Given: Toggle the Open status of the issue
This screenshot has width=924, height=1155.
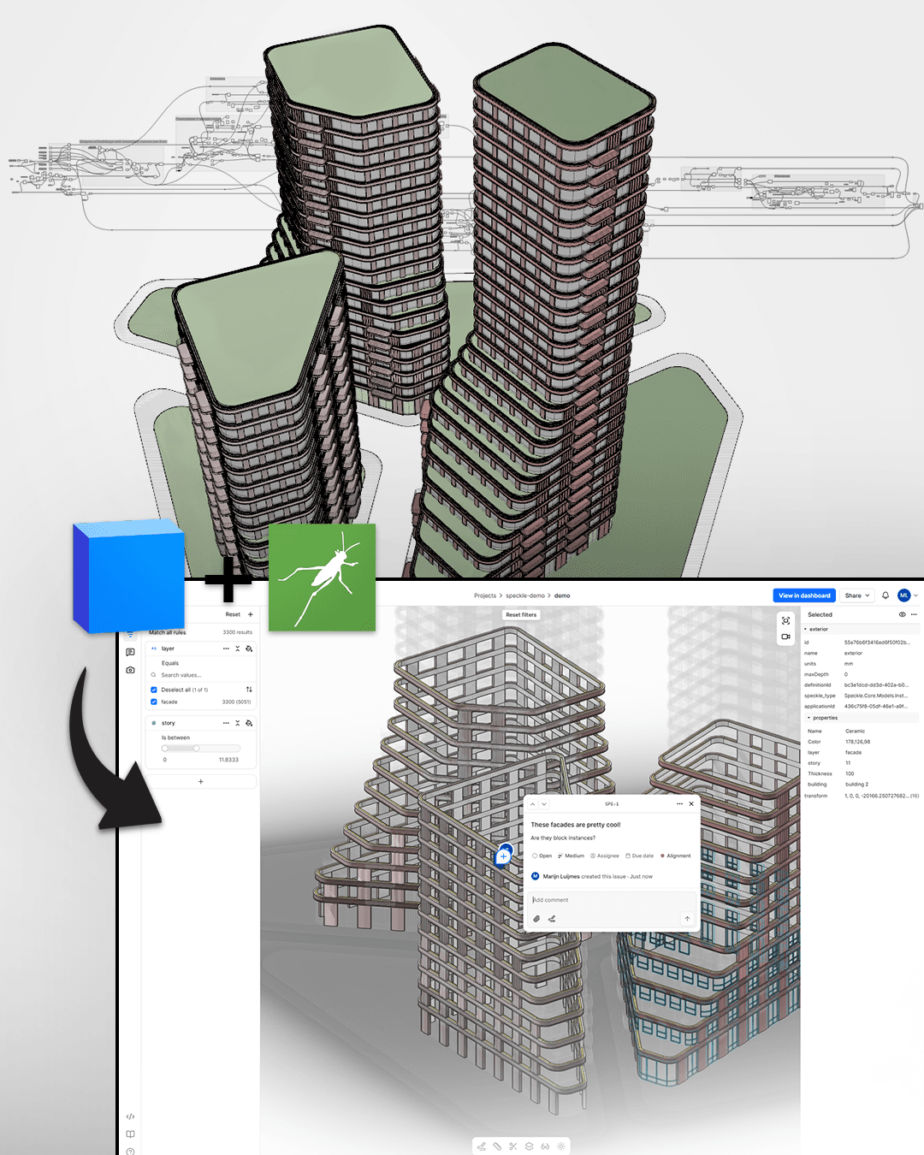Looking at the screenshot, I should click(542, 856).
